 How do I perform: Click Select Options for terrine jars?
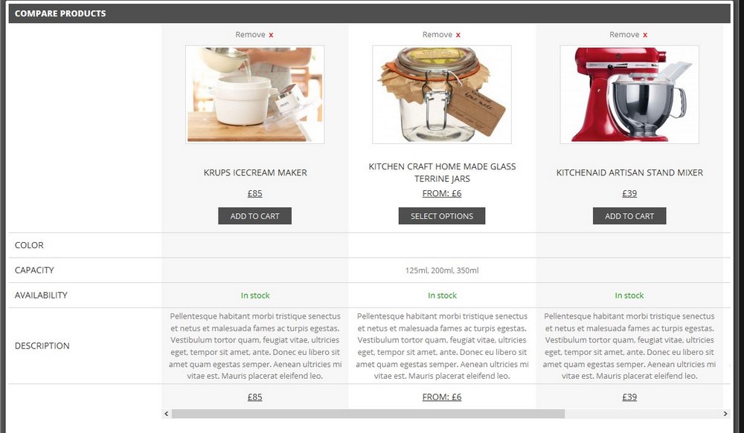coord(442,216)
